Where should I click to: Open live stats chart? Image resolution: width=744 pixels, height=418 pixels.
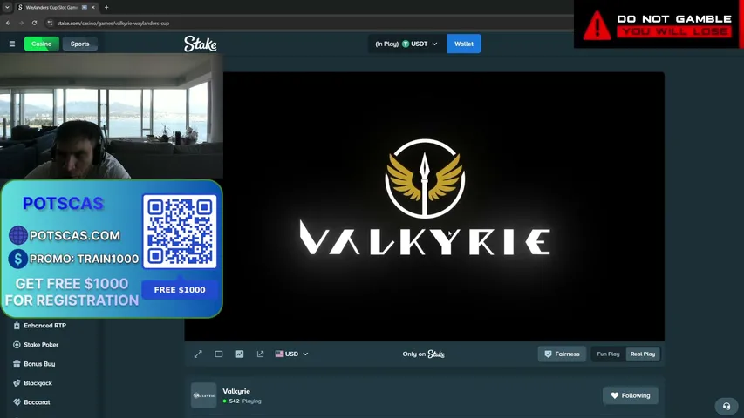(x=240, y=354)
